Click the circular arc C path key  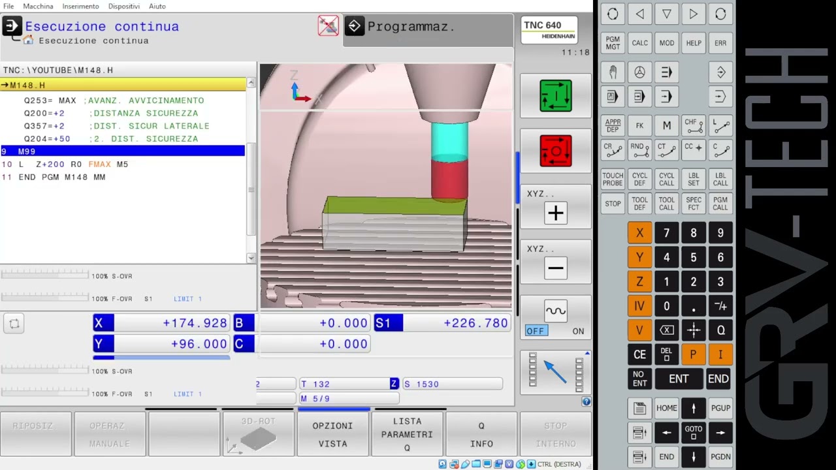(x=720, y=150)
